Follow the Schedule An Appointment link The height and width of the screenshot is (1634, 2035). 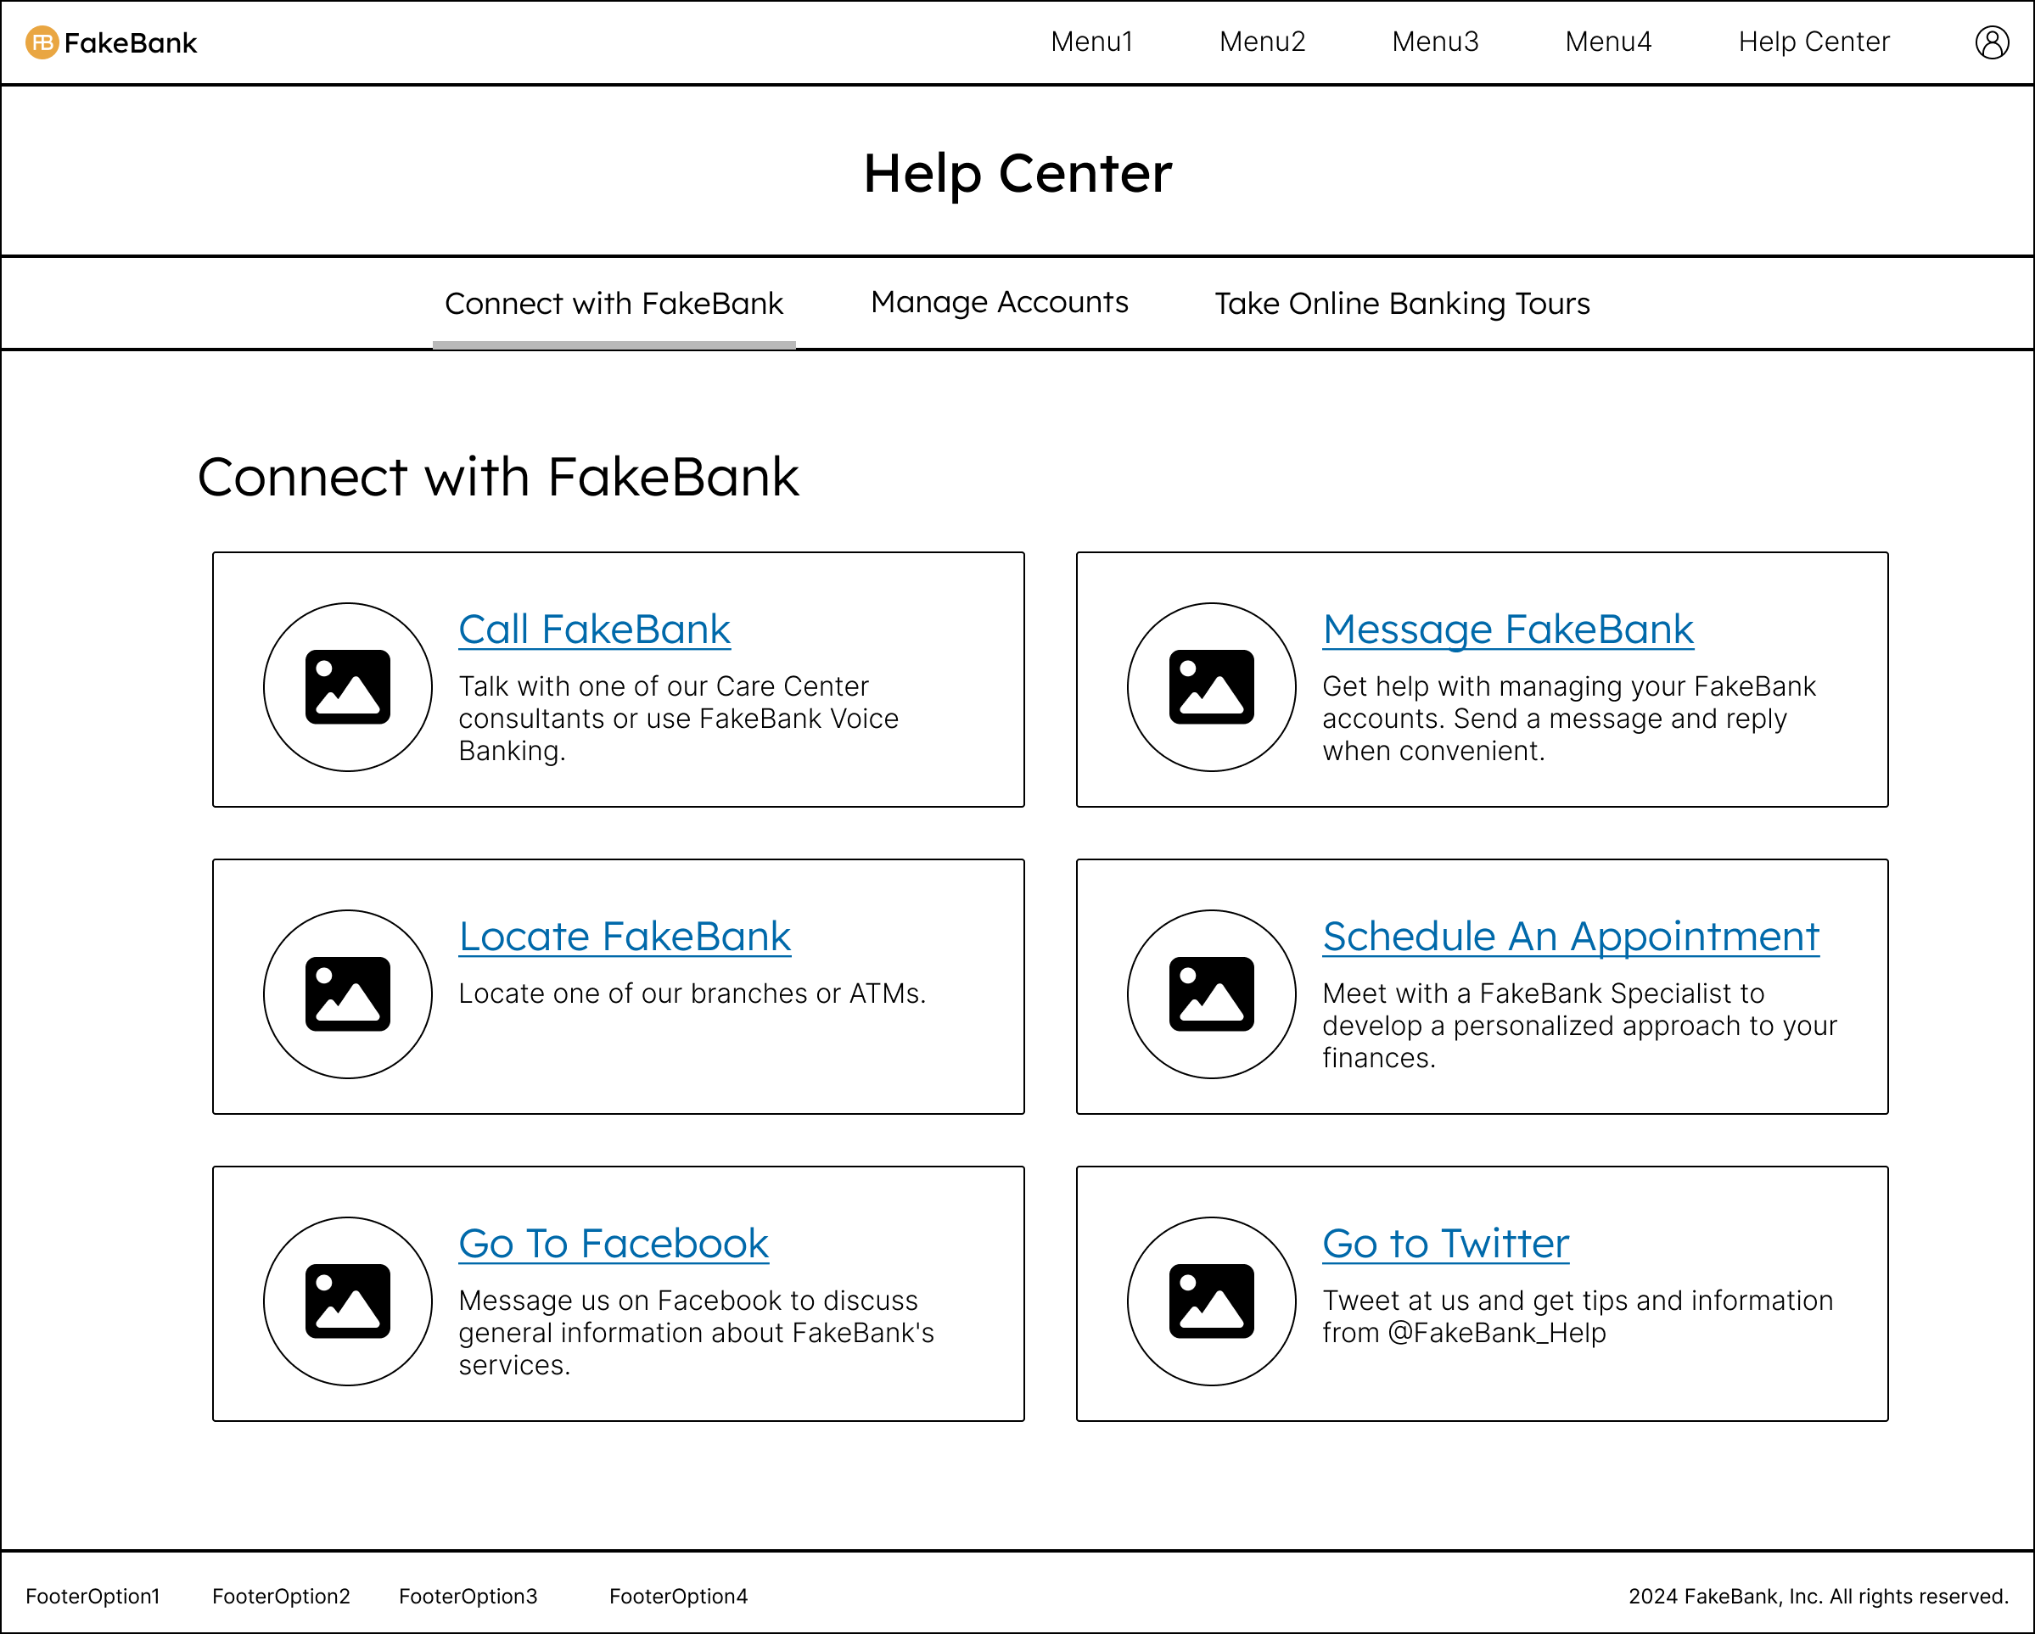click(x=1570, y=937)
